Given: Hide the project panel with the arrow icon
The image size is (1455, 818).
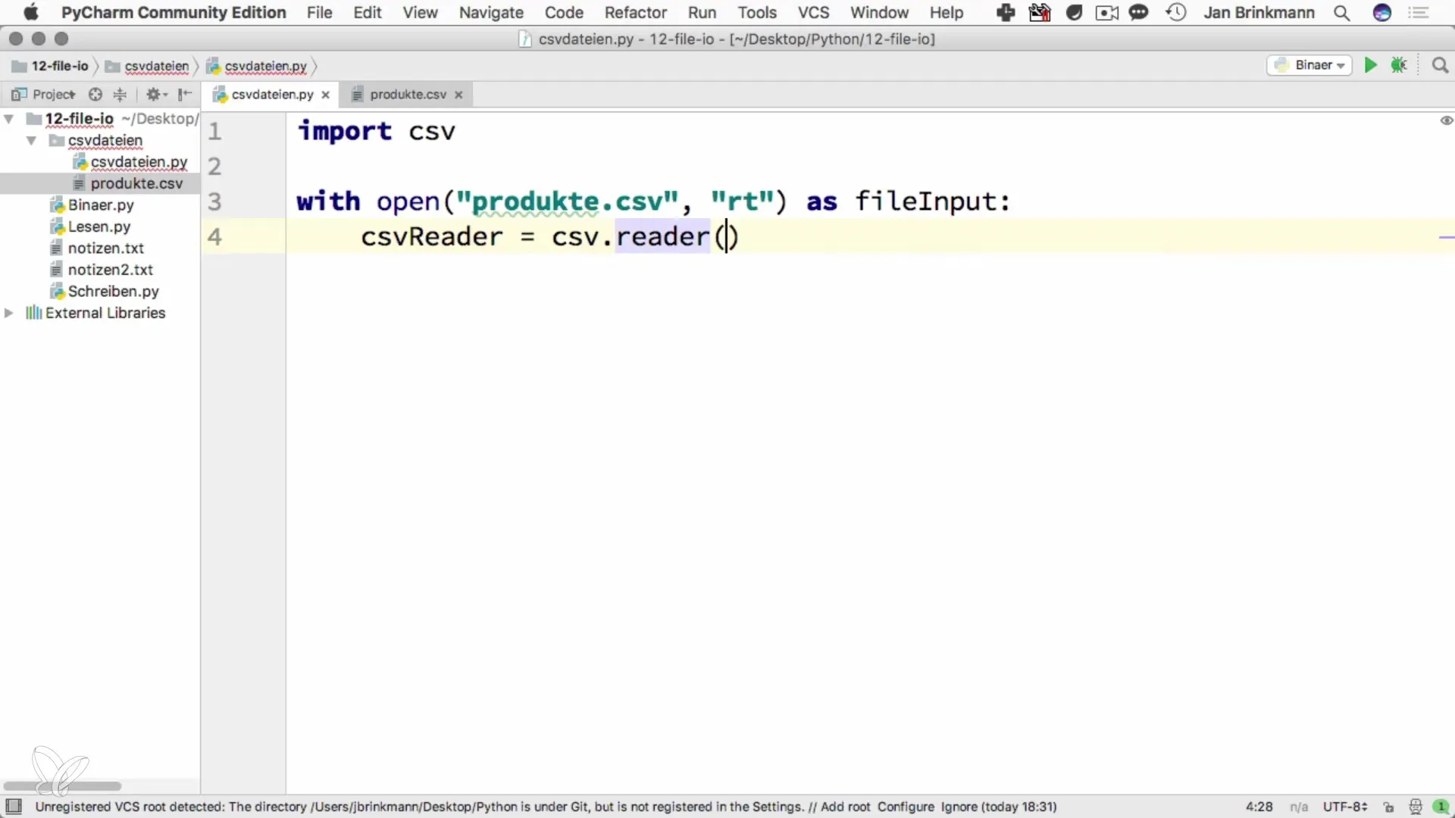Looking at the screenshot, I should (184, 94).
